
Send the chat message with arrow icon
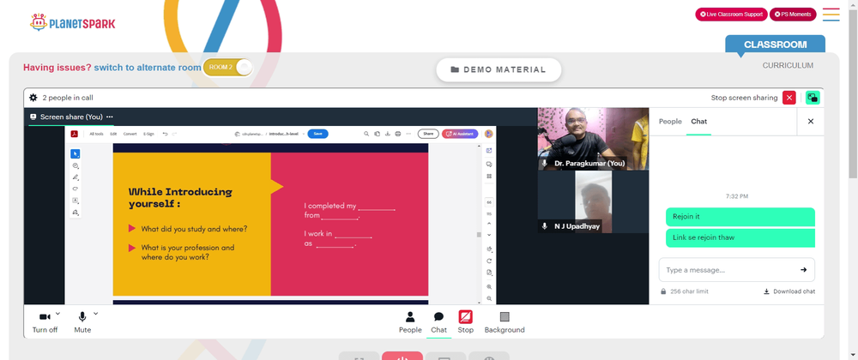click(803, 269)
